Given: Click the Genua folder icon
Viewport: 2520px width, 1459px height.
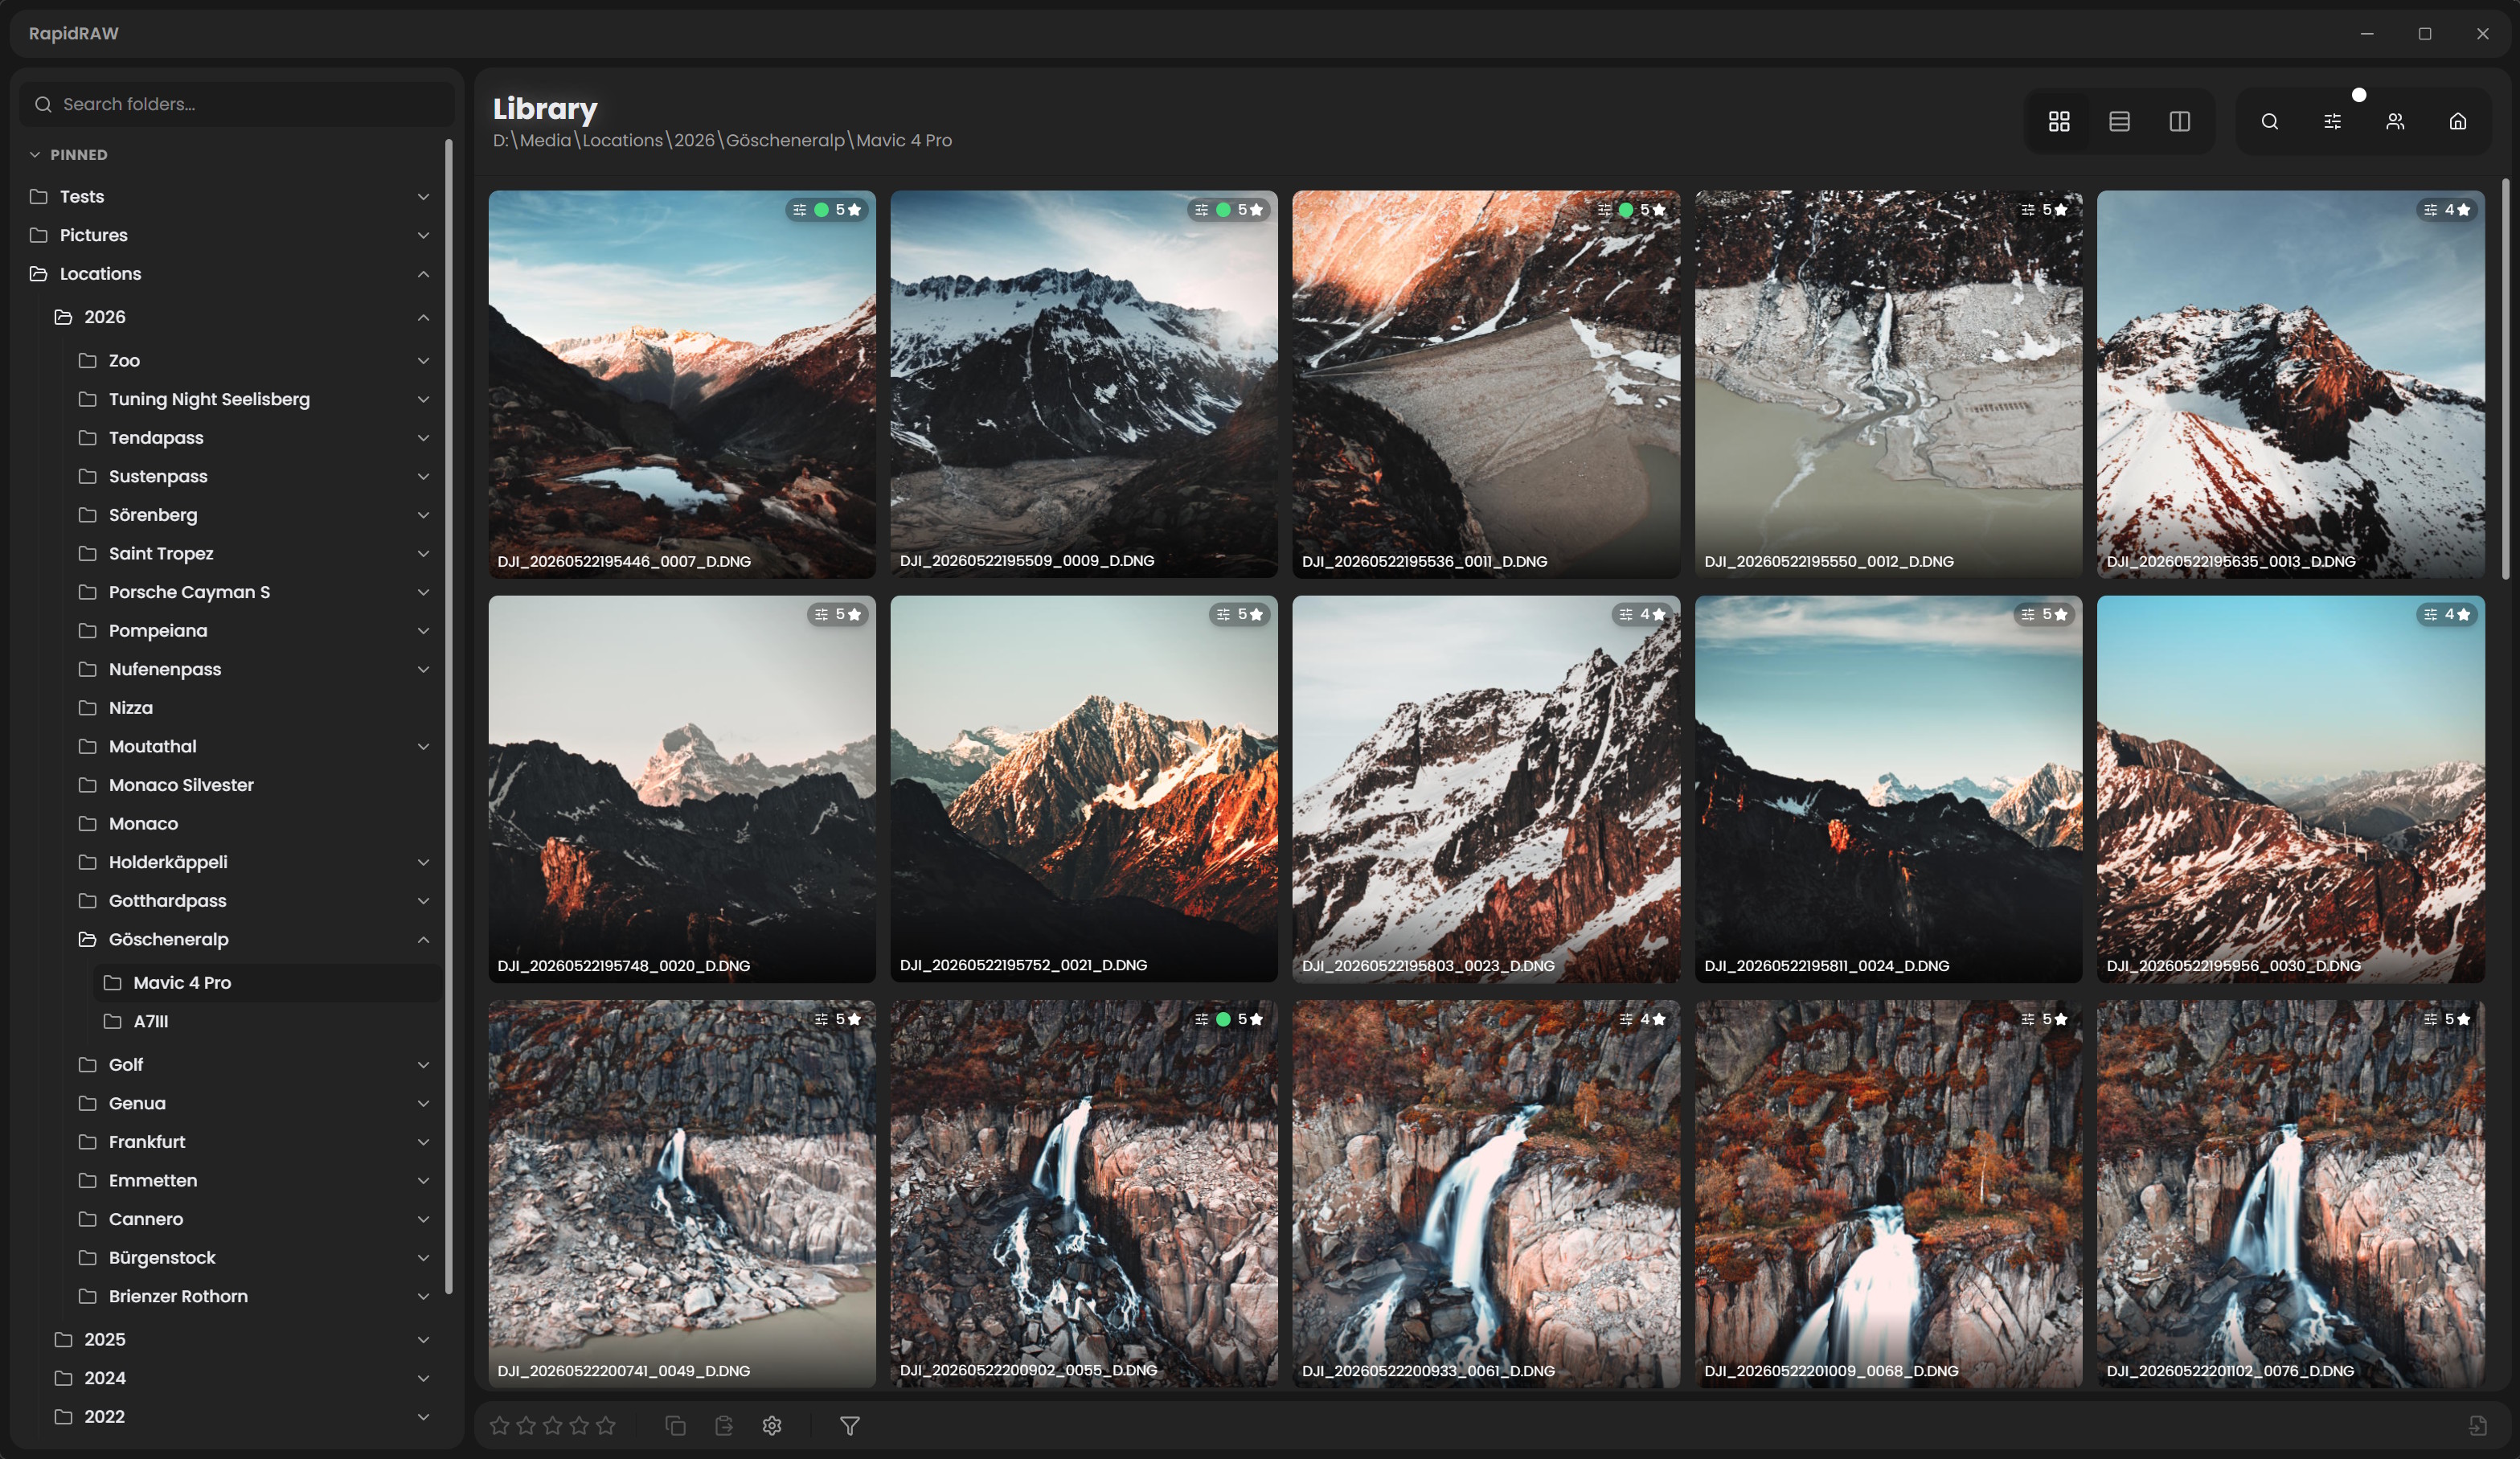Looking at the screenshot, I should (x=88, y=1103).
